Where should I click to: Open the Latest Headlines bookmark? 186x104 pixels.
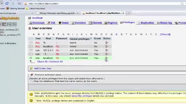pyautogui.click(x=35, y=8)
